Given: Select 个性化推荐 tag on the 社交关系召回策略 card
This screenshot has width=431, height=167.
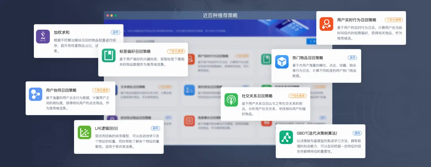Looking at the screenshot, I should [297, 96].
